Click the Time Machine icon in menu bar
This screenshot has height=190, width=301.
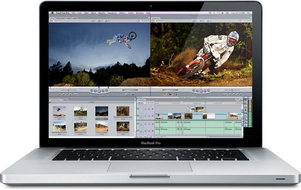(210, 13)
